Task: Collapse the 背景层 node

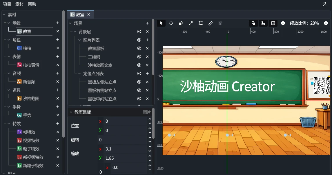Action: tap(75, 32)
